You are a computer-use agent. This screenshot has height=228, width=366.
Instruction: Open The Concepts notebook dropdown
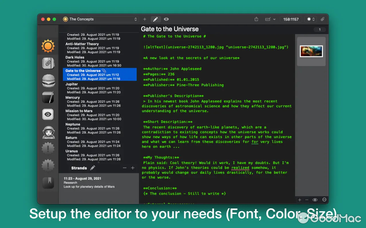100,19
